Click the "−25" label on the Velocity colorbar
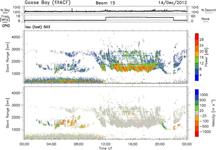216x150 pixels. 204,116
